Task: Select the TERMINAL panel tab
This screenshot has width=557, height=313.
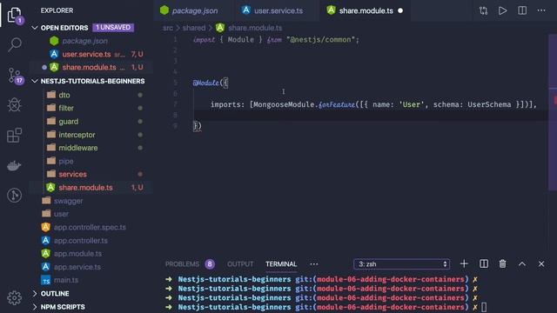Action: (281, 264)
